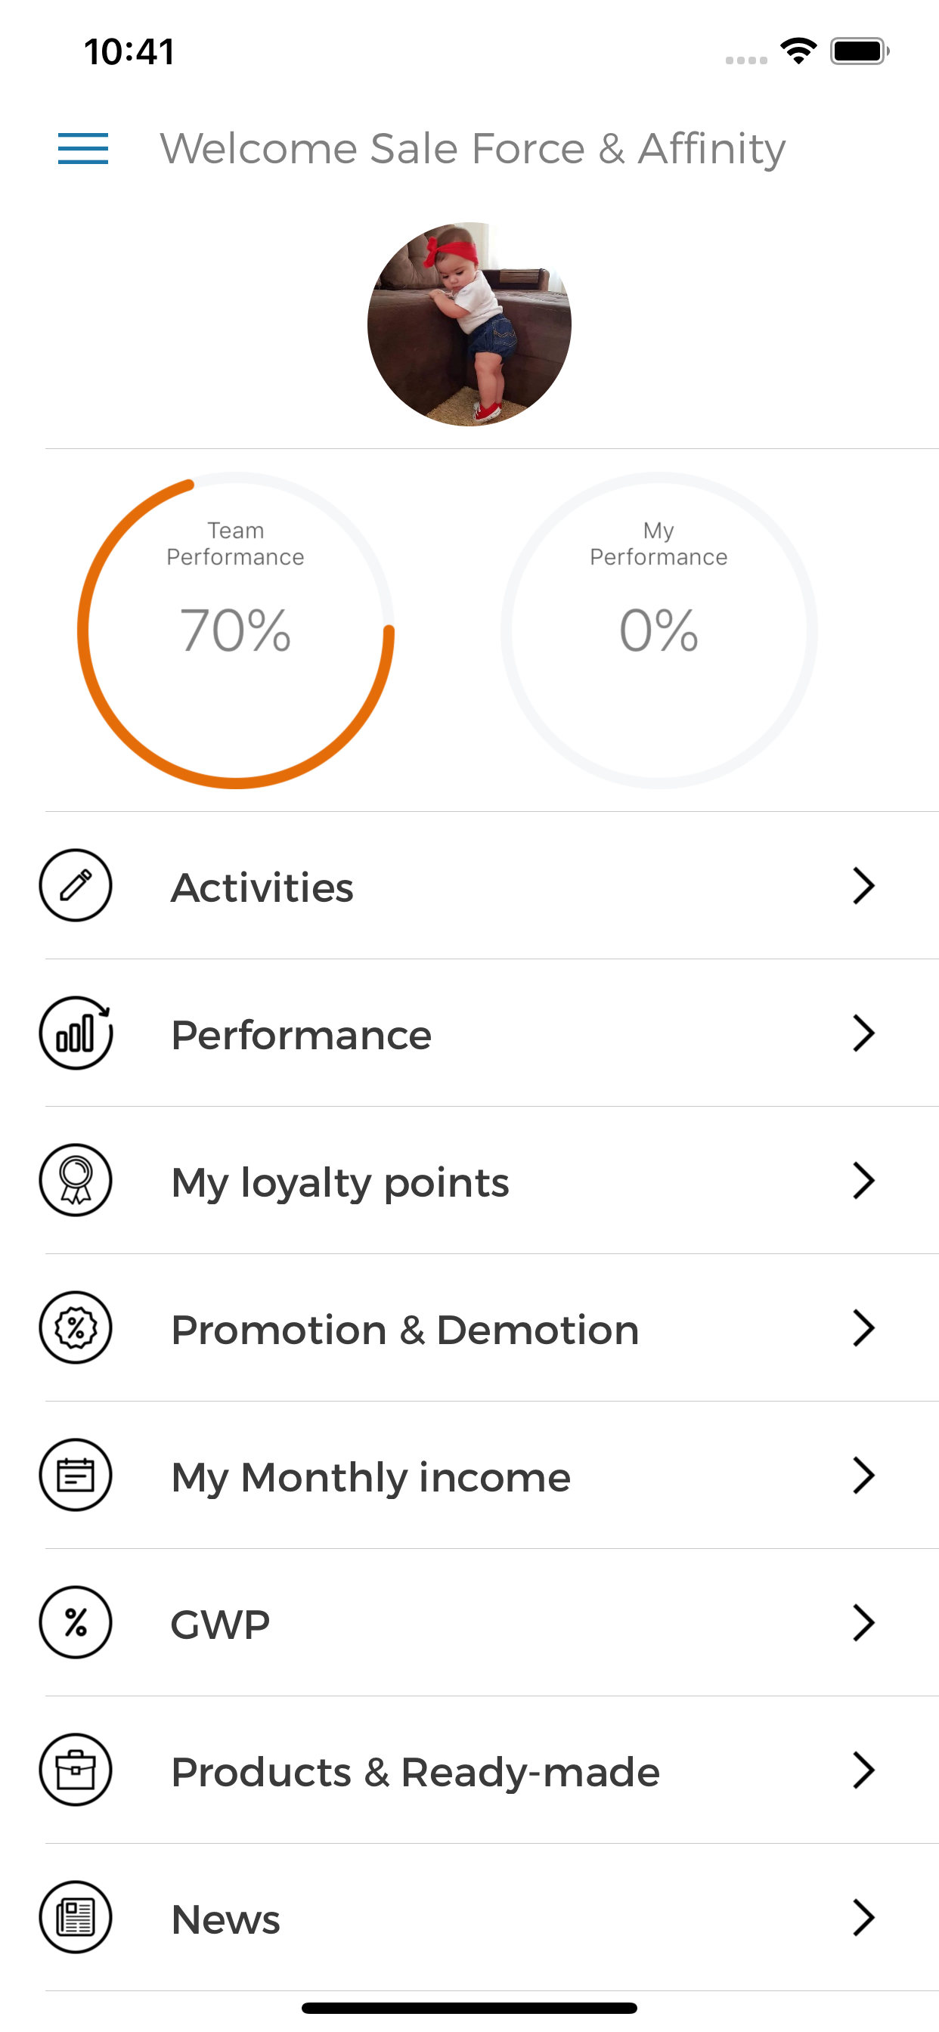Tap the Promotion & Demotion badge icon

(x=76, y=1327)
